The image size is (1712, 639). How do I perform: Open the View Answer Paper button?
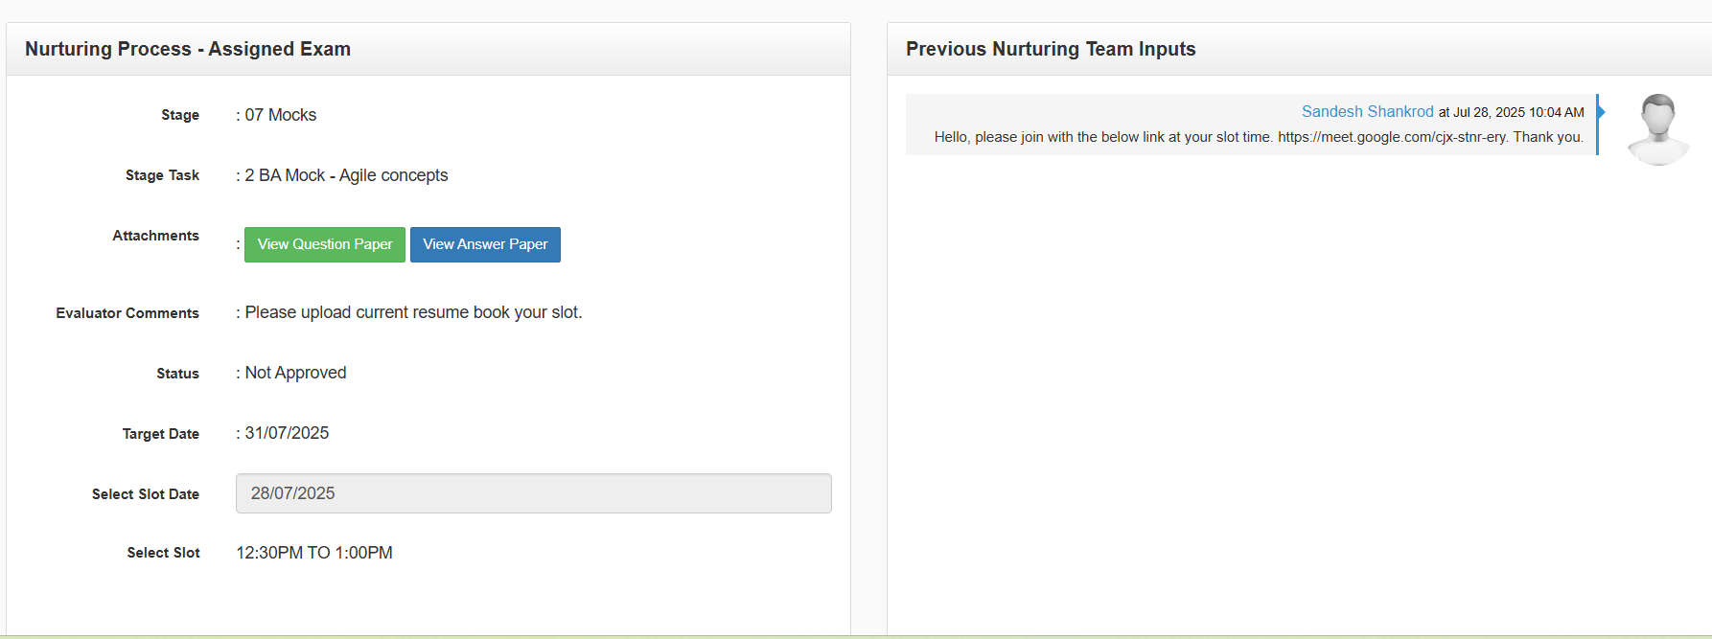point(485,244)
